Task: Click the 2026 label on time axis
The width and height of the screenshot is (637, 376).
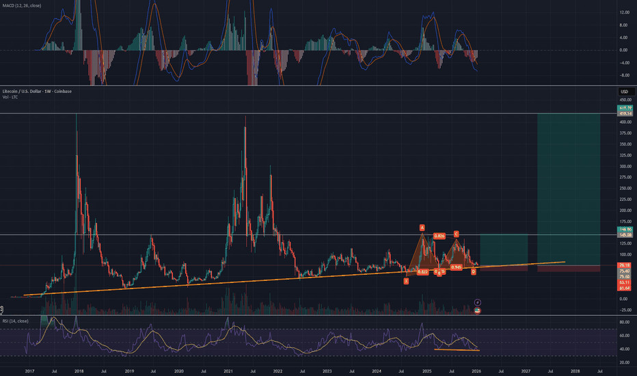Action: pos(476,371)
